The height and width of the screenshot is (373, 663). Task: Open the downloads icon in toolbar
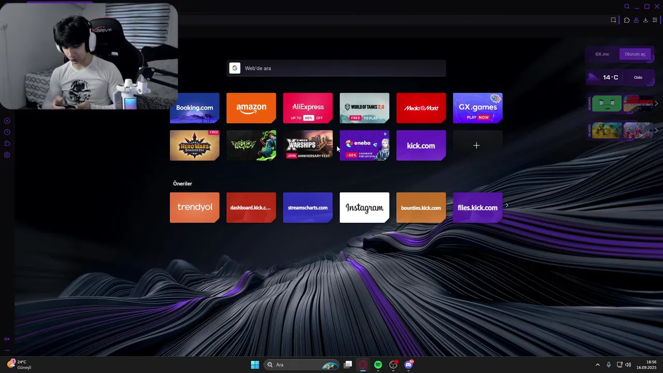point(645,20)
